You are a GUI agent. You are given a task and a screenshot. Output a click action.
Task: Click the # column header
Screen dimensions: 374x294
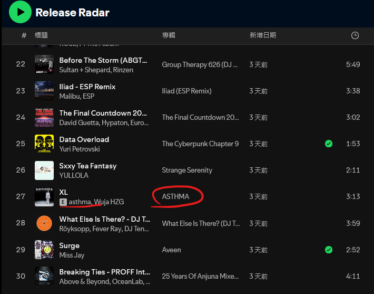coord(24,35)
